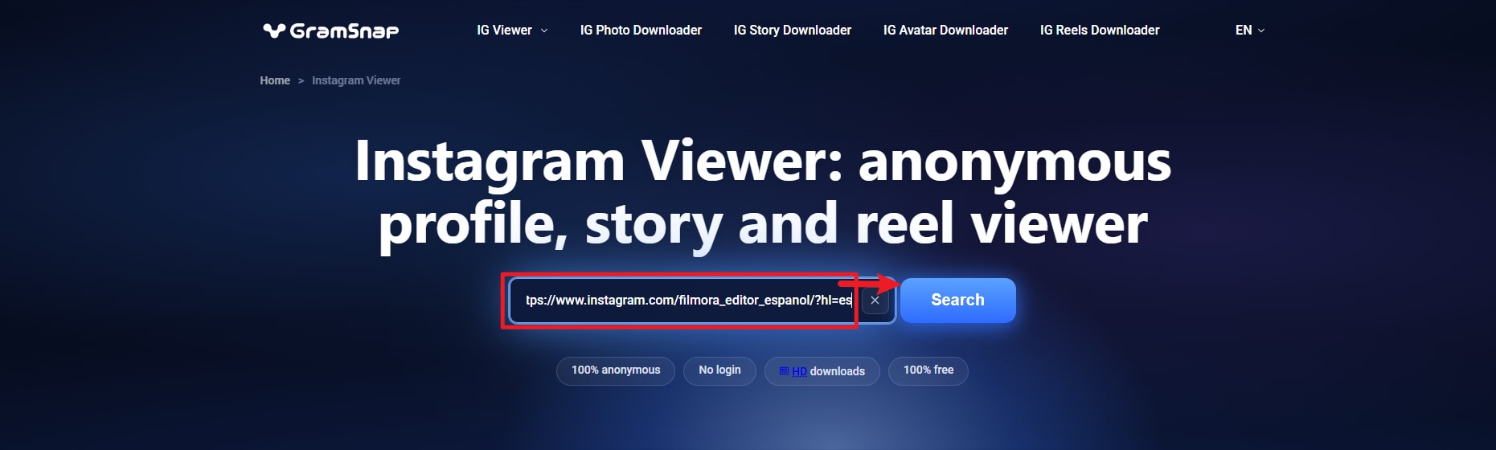Click the chevron next to EN
The width and height of the screenshot is (1496, 450).
click(1260, 31)
